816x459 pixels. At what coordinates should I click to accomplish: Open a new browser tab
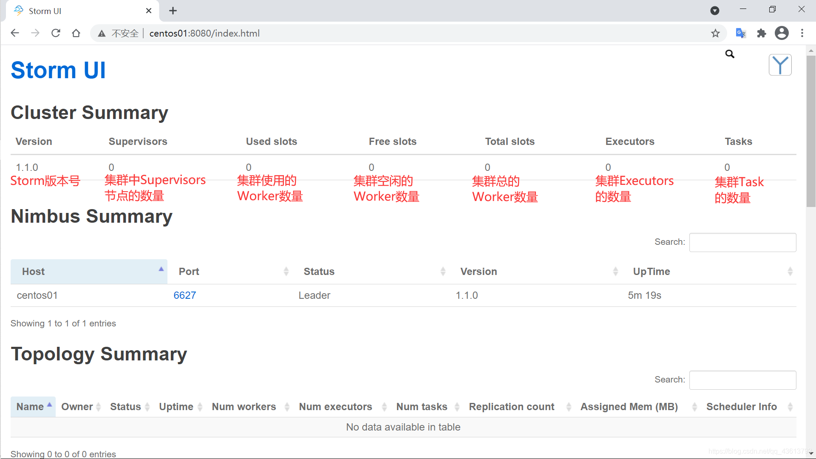[173, 11]
